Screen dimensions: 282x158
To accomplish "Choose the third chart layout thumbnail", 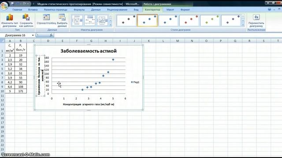I will (102, 20).
